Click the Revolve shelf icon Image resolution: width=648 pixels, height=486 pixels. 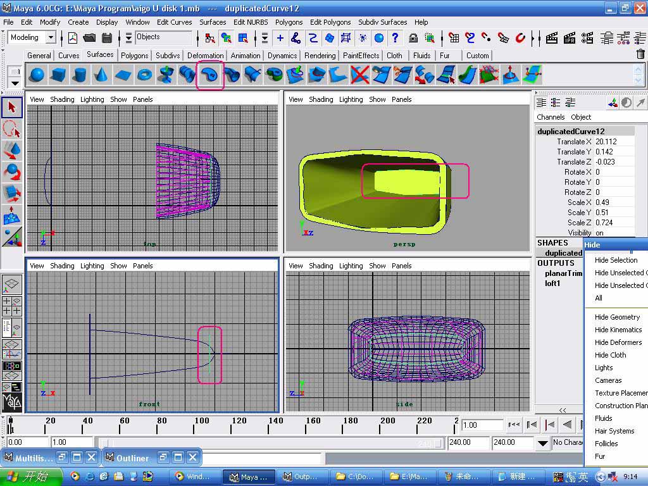pyautogui.click(x=166, y=75)
